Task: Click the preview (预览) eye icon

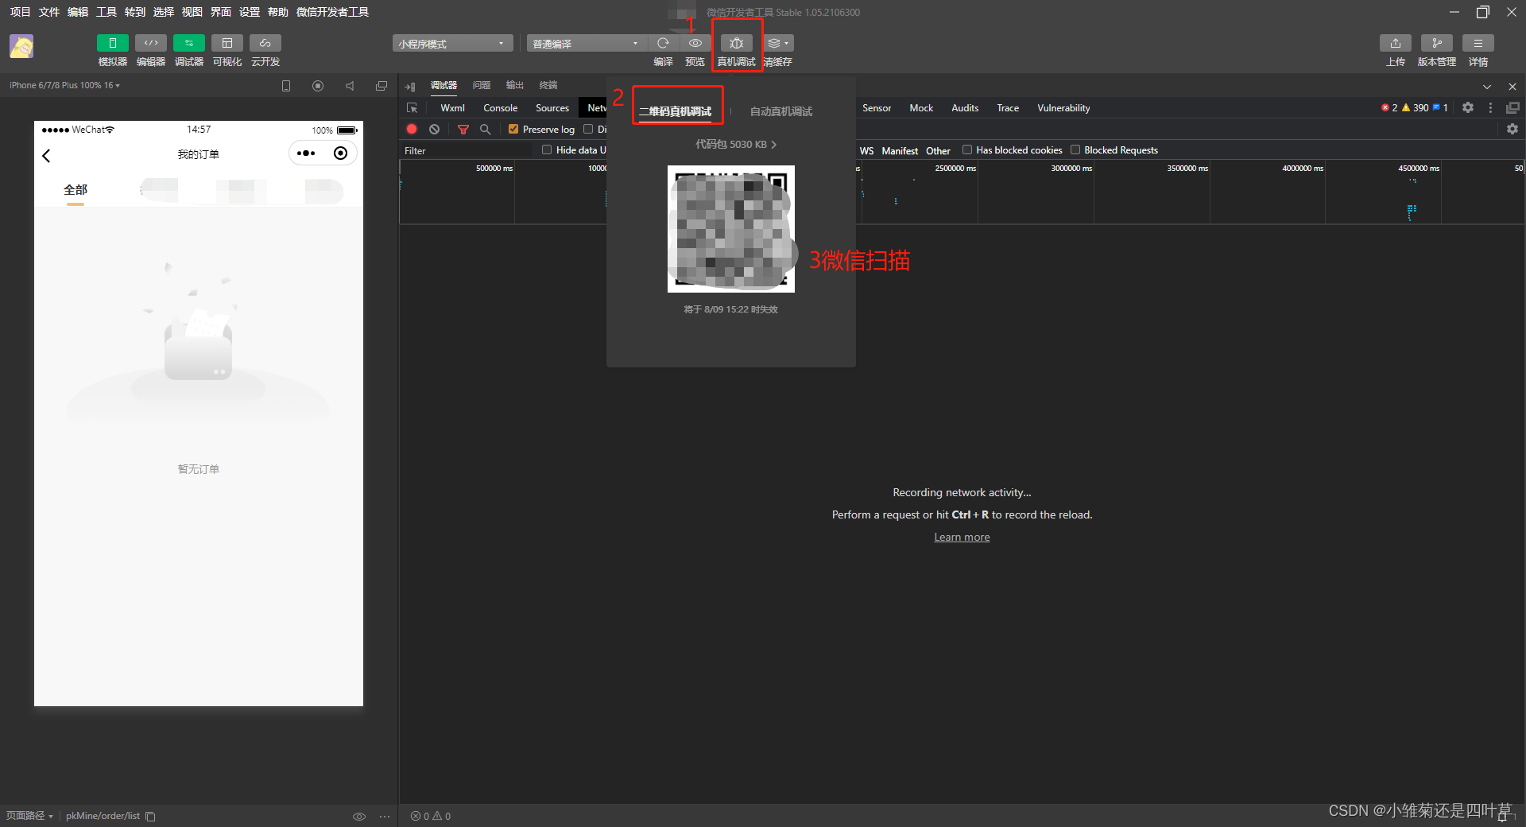Action: [695, 43]
